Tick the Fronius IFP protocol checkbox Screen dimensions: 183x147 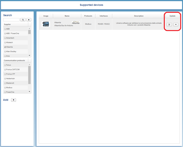click(5, 74)
